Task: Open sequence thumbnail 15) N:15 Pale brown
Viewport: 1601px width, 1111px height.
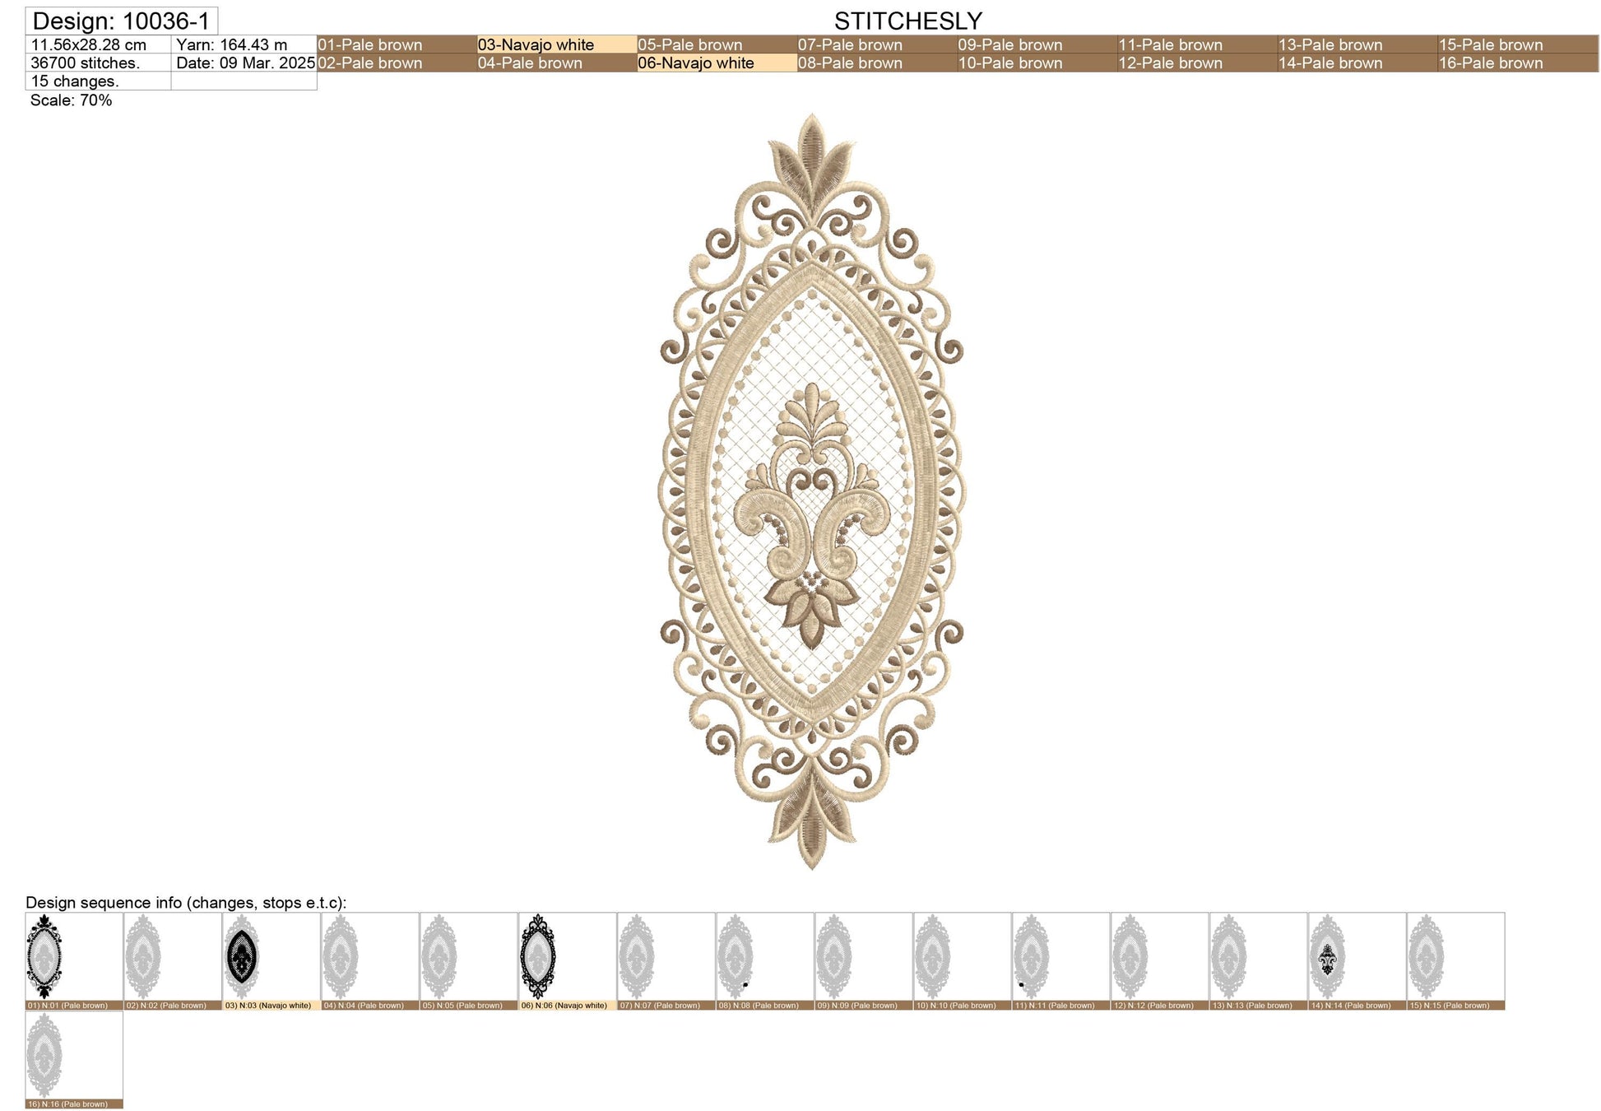Action: pos(1456,960)
